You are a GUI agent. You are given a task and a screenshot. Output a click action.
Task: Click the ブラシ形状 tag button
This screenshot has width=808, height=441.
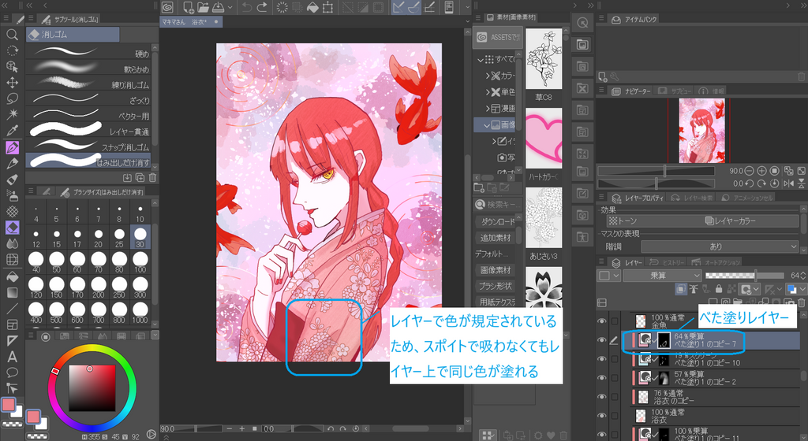coord(496,285)
